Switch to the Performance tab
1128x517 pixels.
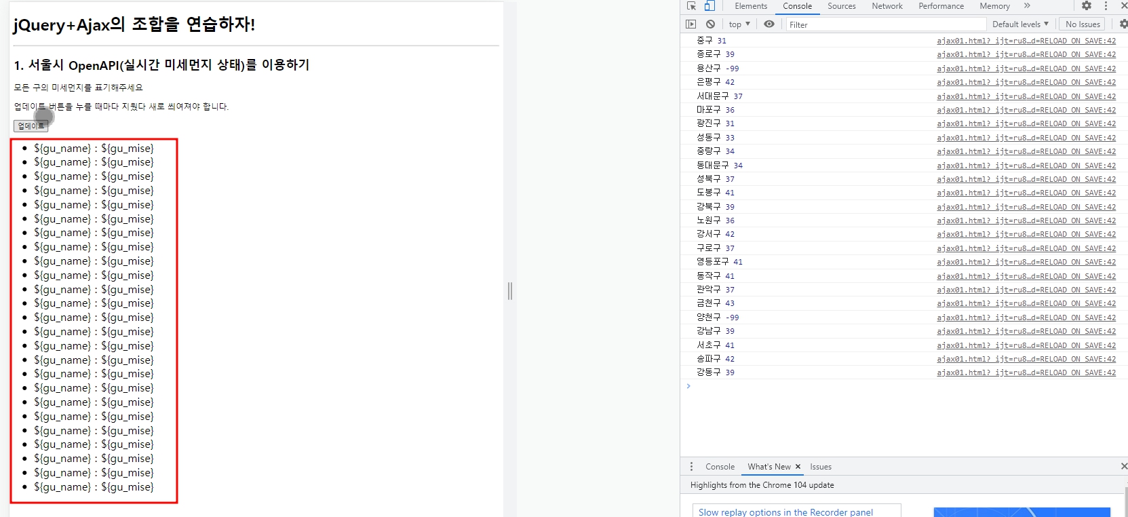point(941,6)
